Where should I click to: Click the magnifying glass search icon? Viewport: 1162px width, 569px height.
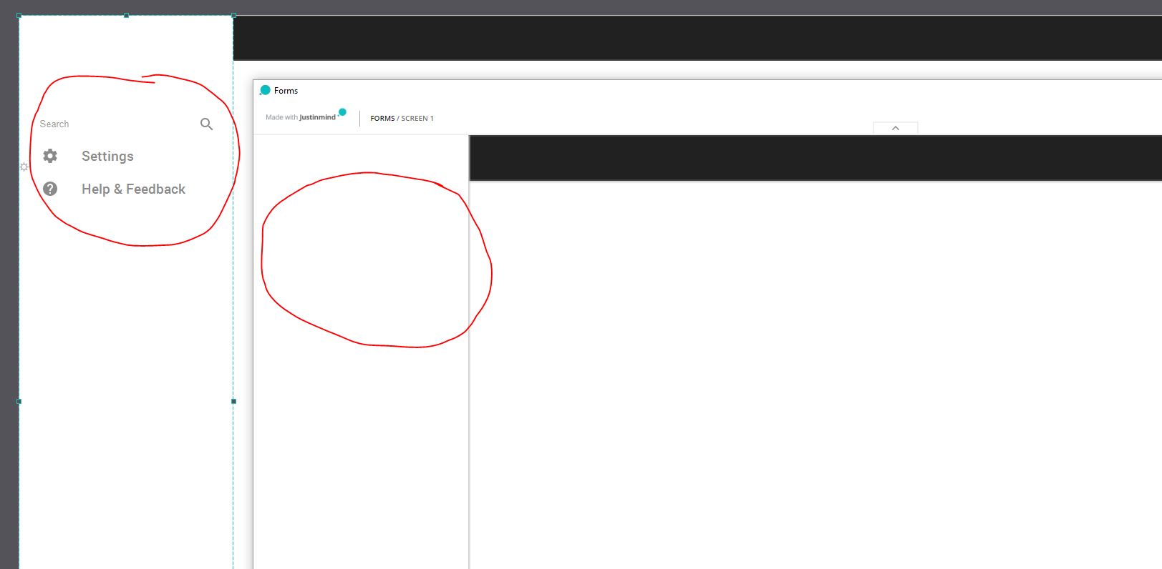point(206,124)
